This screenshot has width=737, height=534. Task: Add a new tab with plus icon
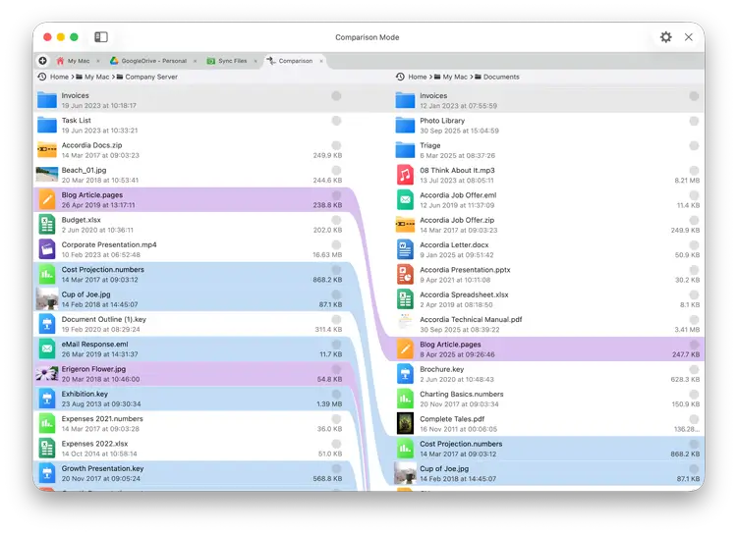click(43, 61)
